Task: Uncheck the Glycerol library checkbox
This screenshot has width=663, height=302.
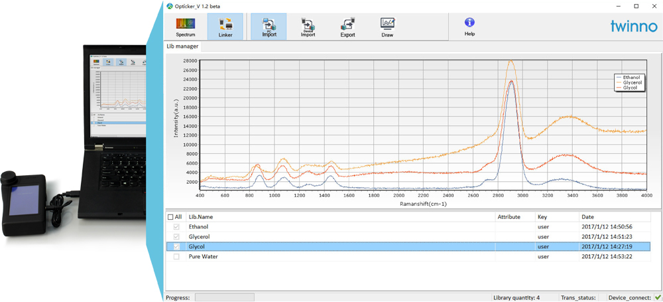Action: [x=176, y=236]
